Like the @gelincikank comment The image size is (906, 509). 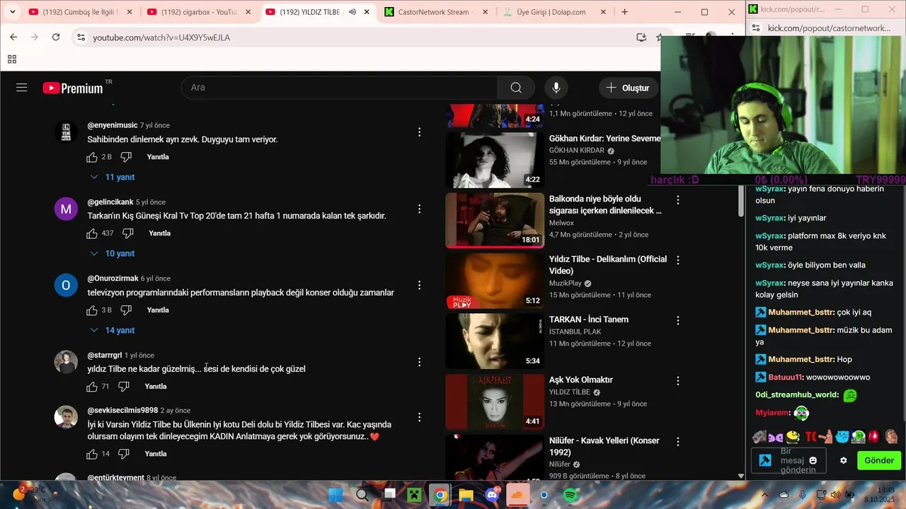click(92, 233)
